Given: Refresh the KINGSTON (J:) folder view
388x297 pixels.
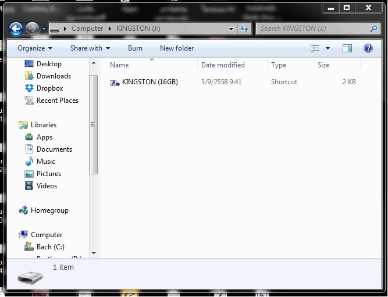Looking at the screenshot, I should click(244, 29).
